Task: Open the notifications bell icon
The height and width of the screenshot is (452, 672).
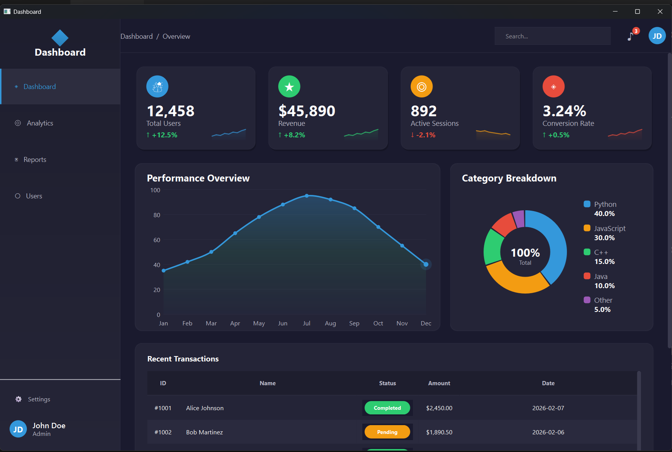Action: click(630, 36)
